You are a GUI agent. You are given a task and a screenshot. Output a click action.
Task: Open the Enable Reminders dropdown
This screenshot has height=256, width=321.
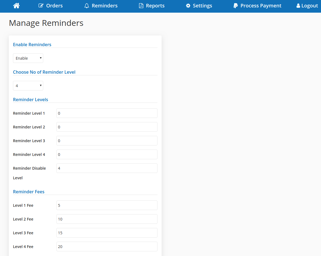[x=28, y=58]
